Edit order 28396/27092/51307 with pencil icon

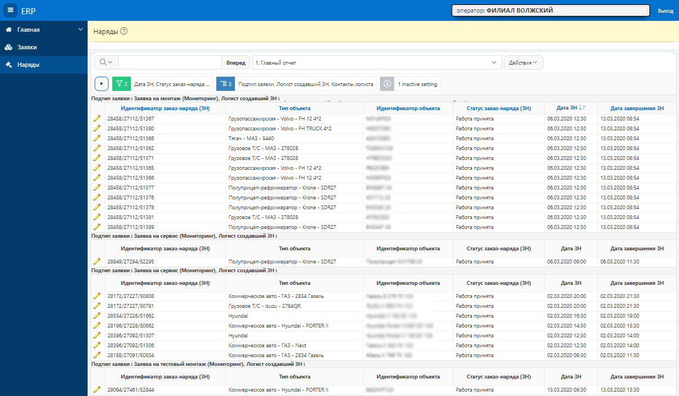(x=97, y=335)
